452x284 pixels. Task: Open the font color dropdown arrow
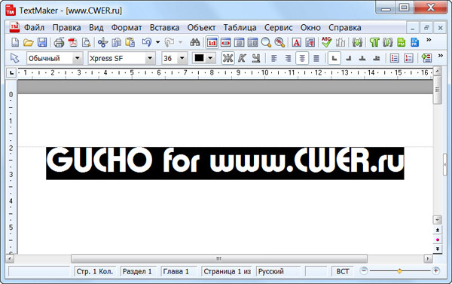(x=210, y=58)
